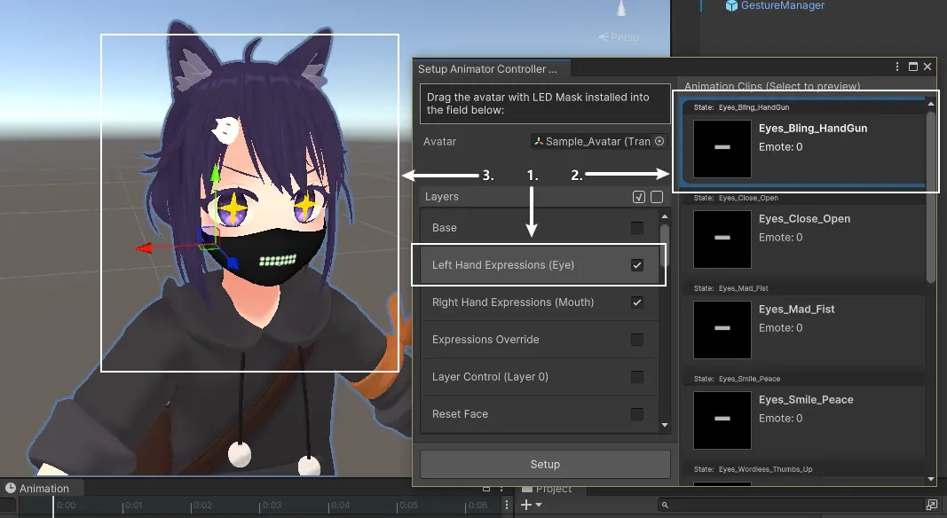The width and height of the screenshot is (947, 518).
Task: Click the red axis arrow on the avatar gizmo
Action: [x=145, y=248]
